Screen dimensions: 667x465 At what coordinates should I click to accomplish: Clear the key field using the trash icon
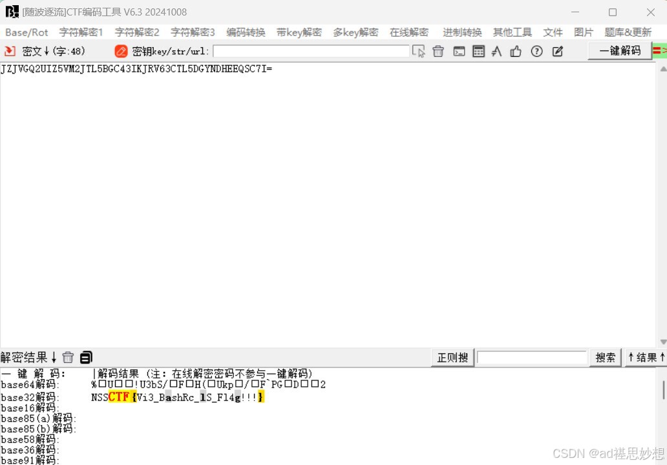[438, 51]
